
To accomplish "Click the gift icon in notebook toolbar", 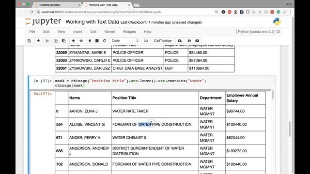I will [x=189, y=41].
